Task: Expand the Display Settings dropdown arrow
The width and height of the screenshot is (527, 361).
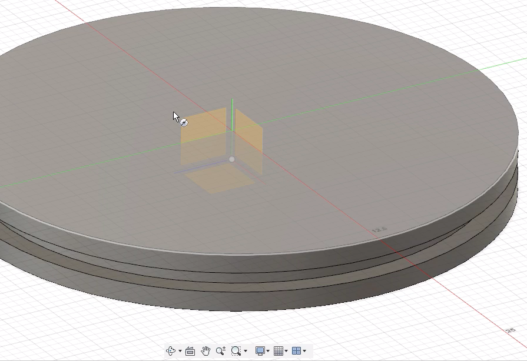Action: 268,351
